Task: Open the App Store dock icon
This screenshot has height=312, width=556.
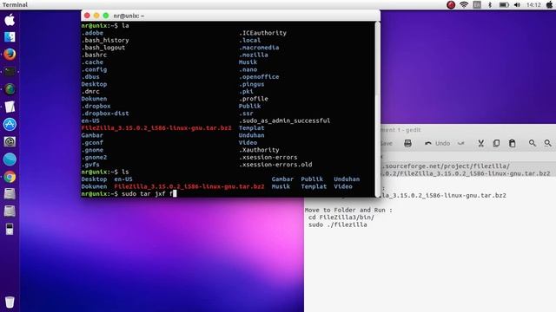Action: [10, 124]
